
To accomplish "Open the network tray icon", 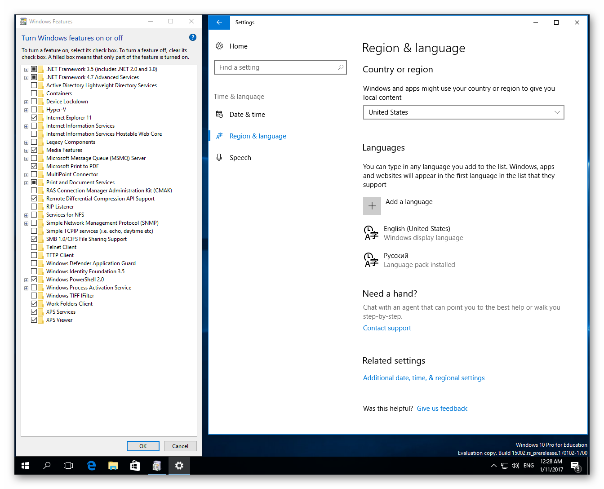I will click(x=505, y=466).
